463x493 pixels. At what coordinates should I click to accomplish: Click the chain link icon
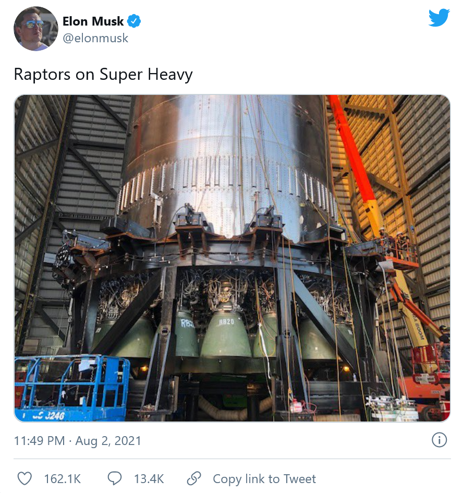point(194,478)
